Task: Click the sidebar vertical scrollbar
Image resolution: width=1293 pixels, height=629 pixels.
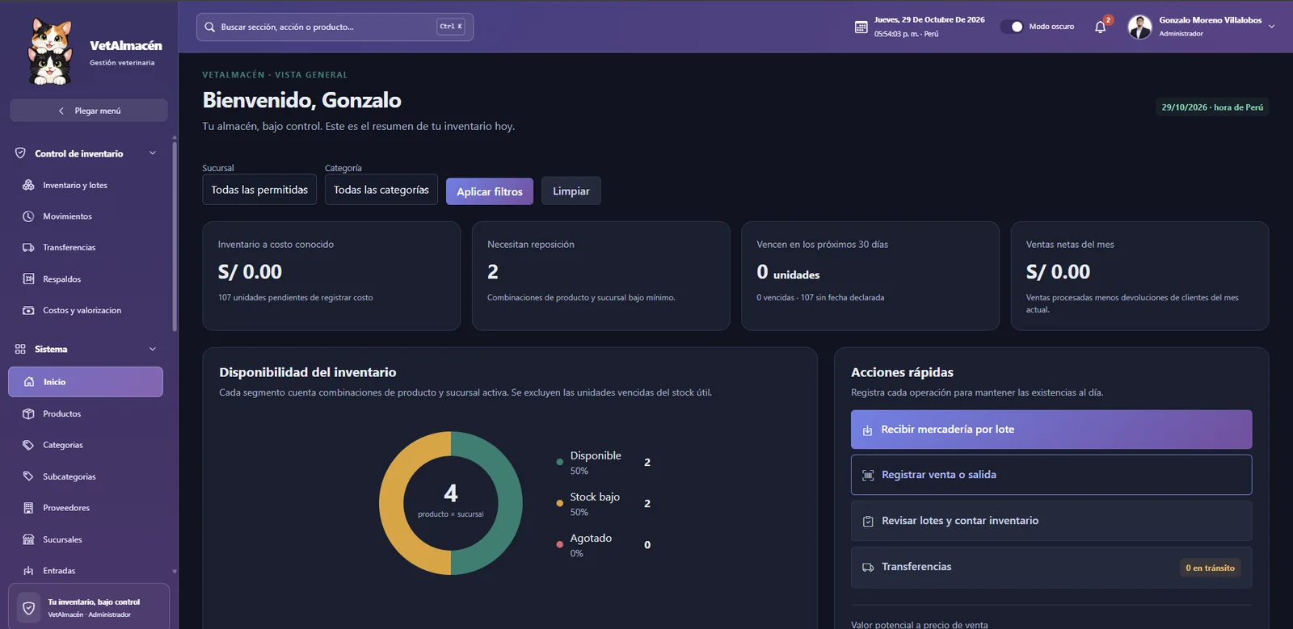Action: 175,237
